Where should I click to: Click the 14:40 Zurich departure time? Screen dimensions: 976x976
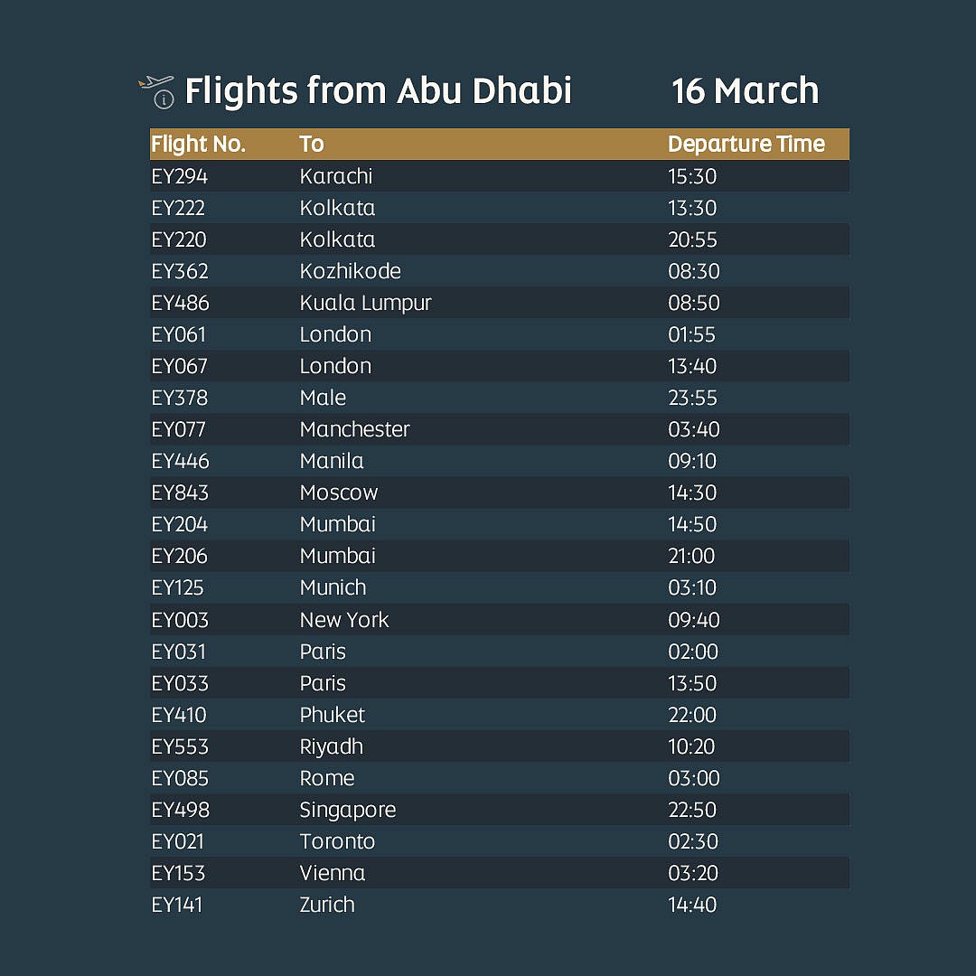click(691, 905)
